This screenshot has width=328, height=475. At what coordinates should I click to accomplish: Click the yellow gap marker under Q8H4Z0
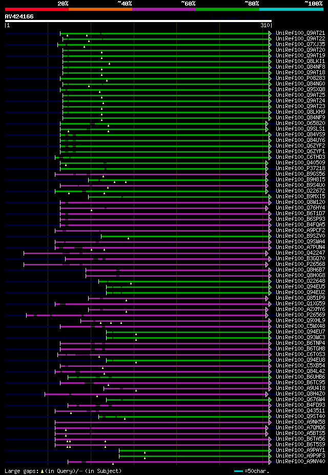97,396
